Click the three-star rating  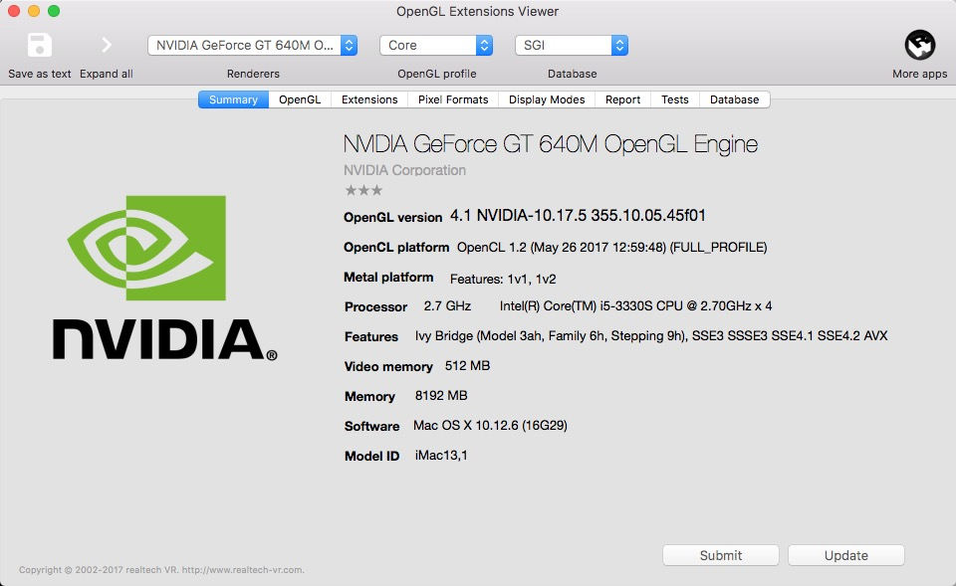[363, 190]
